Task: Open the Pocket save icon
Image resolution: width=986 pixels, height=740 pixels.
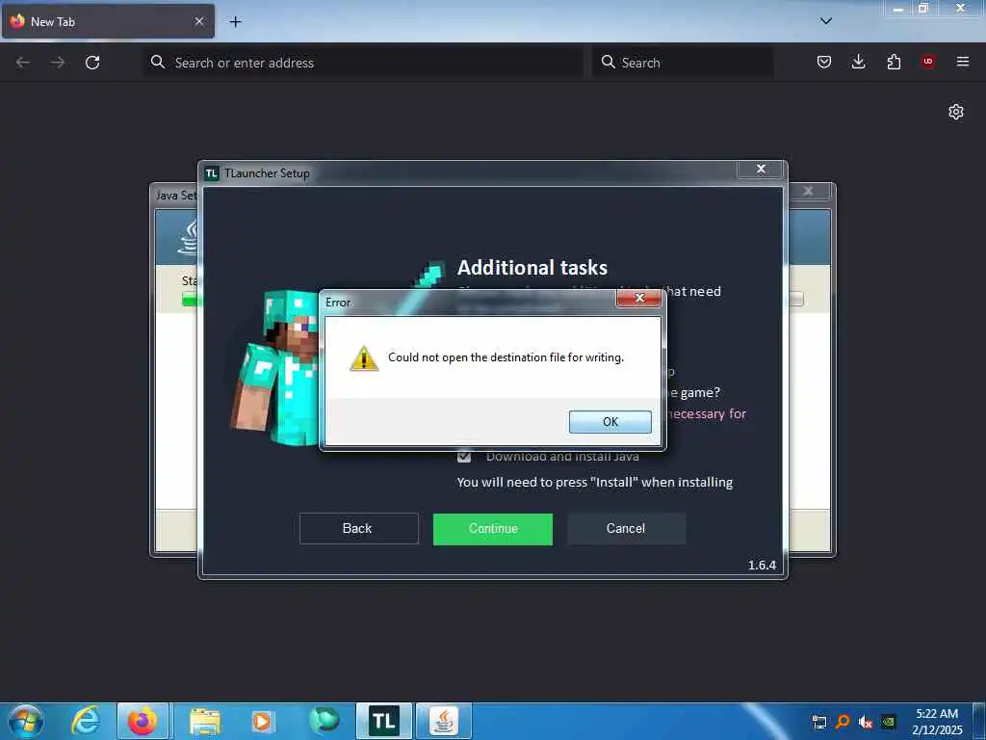Action: tap(824, 62)
